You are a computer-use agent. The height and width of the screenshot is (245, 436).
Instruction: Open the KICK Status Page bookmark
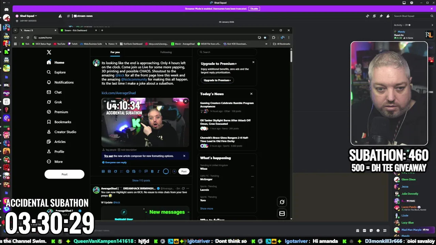coord(42,44)
